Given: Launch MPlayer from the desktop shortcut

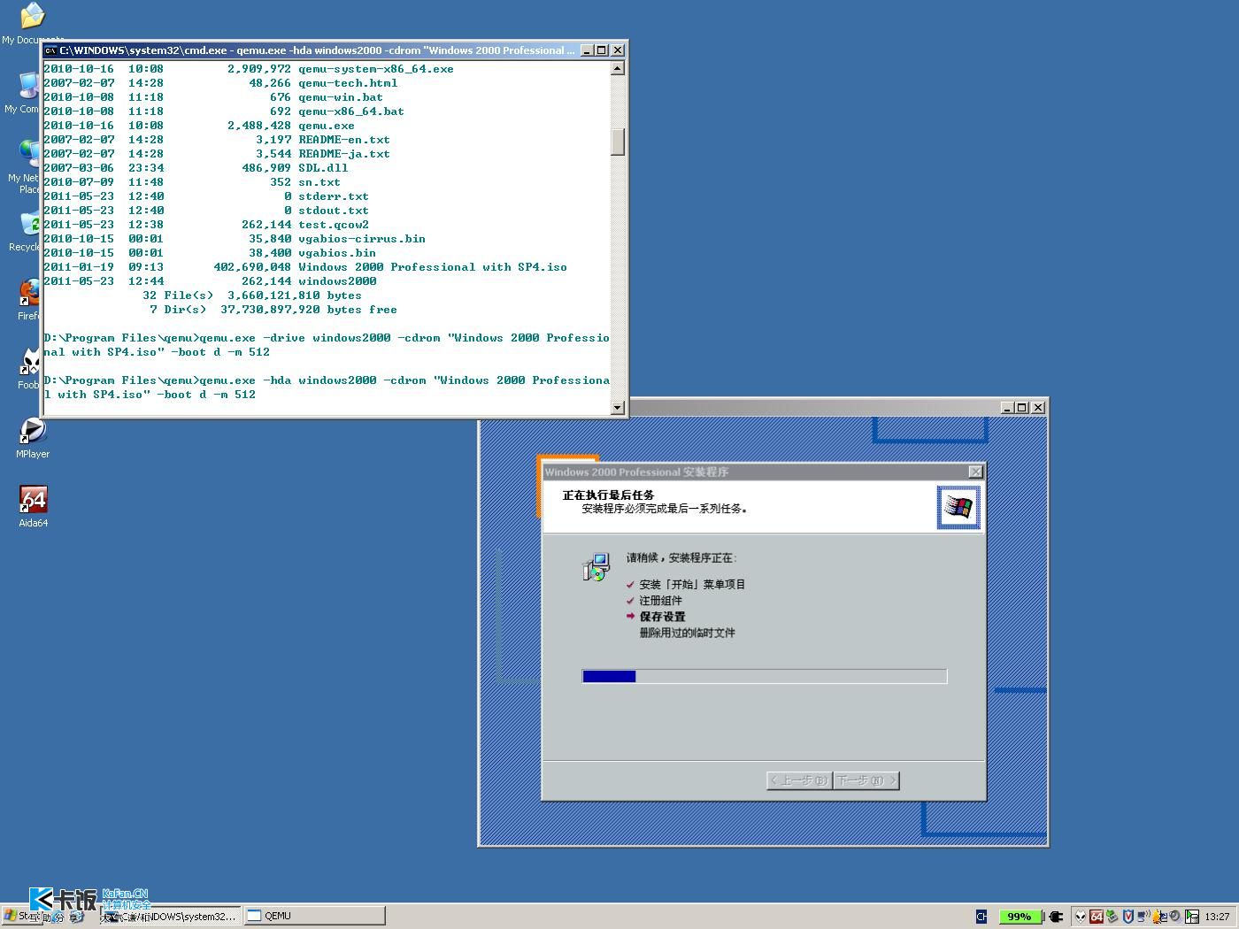Looking at the screenshot, I should pos(33,431).
